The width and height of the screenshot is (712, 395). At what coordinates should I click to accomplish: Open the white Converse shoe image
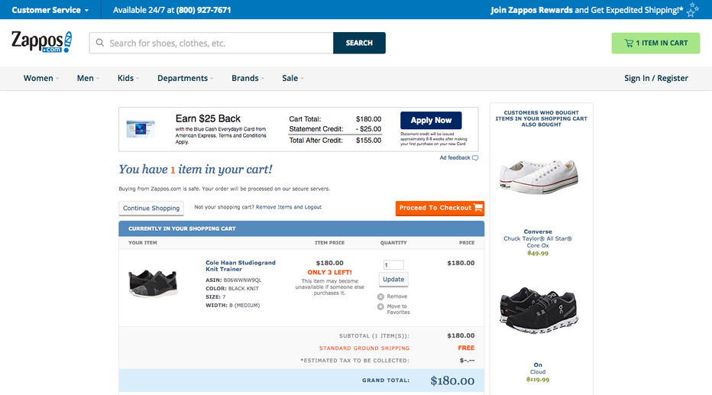coord(539,176)
